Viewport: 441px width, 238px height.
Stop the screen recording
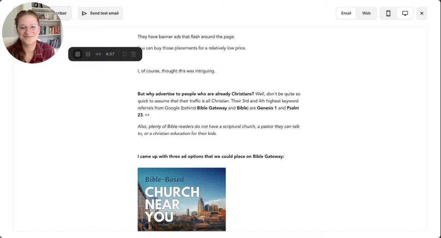pos(78,54)
